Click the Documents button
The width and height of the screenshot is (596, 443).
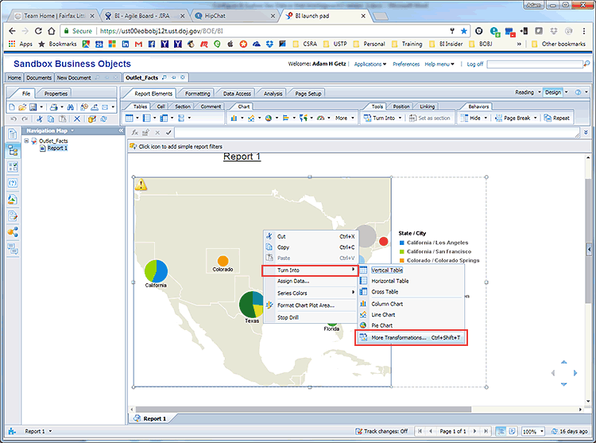point(39,78)
